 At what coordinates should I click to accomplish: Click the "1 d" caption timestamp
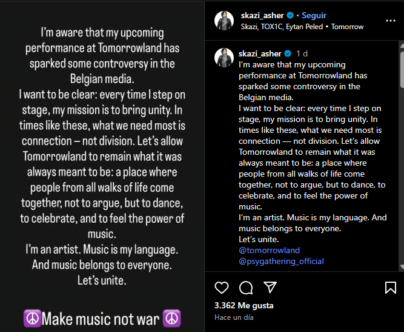pos(302,54)
